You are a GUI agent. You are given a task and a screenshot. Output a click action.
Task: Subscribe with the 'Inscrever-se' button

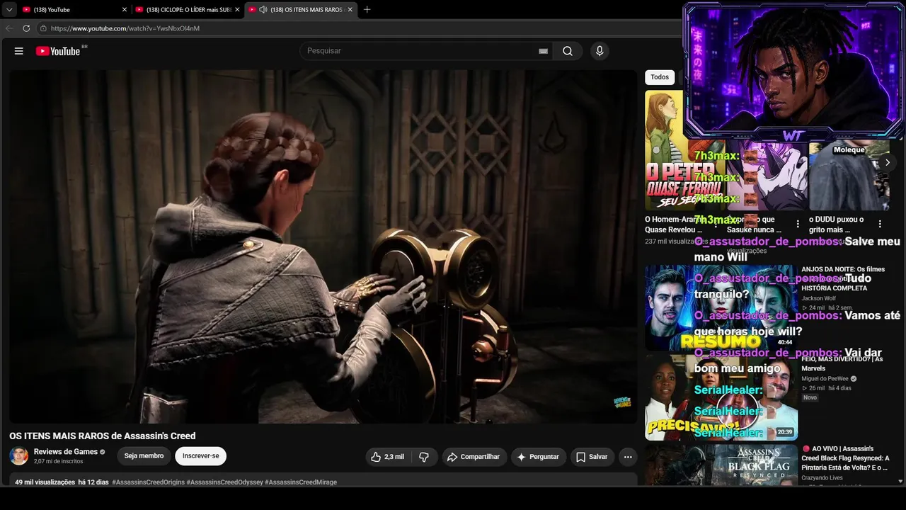click(x=201, y=456)
